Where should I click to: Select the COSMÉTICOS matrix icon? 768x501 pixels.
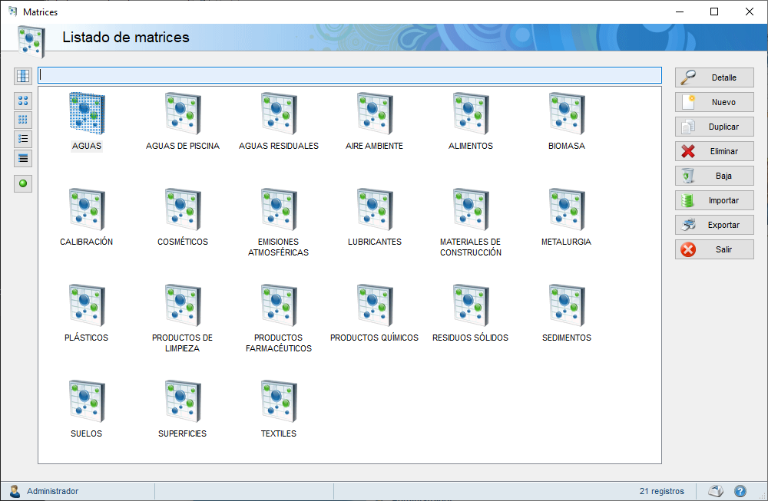[183, 209]
